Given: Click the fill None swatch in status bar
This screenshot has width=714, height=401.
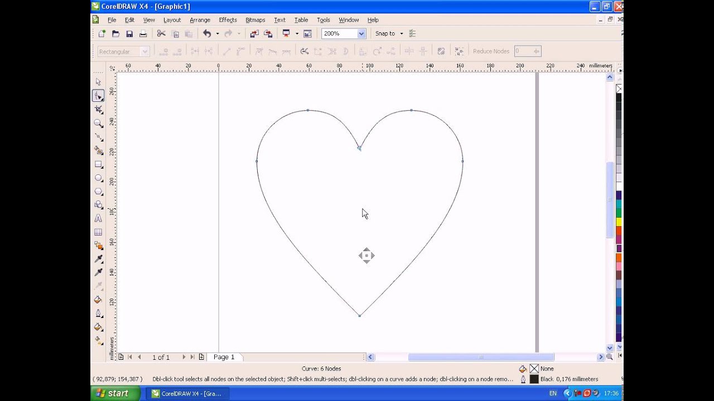Looking at the screenshot, I should pos(534,369).
